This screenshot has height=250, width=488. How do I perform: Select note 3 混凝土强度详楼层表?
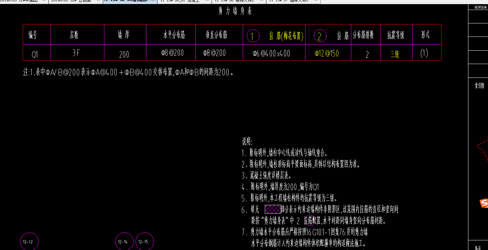click(x=268, y=176)
